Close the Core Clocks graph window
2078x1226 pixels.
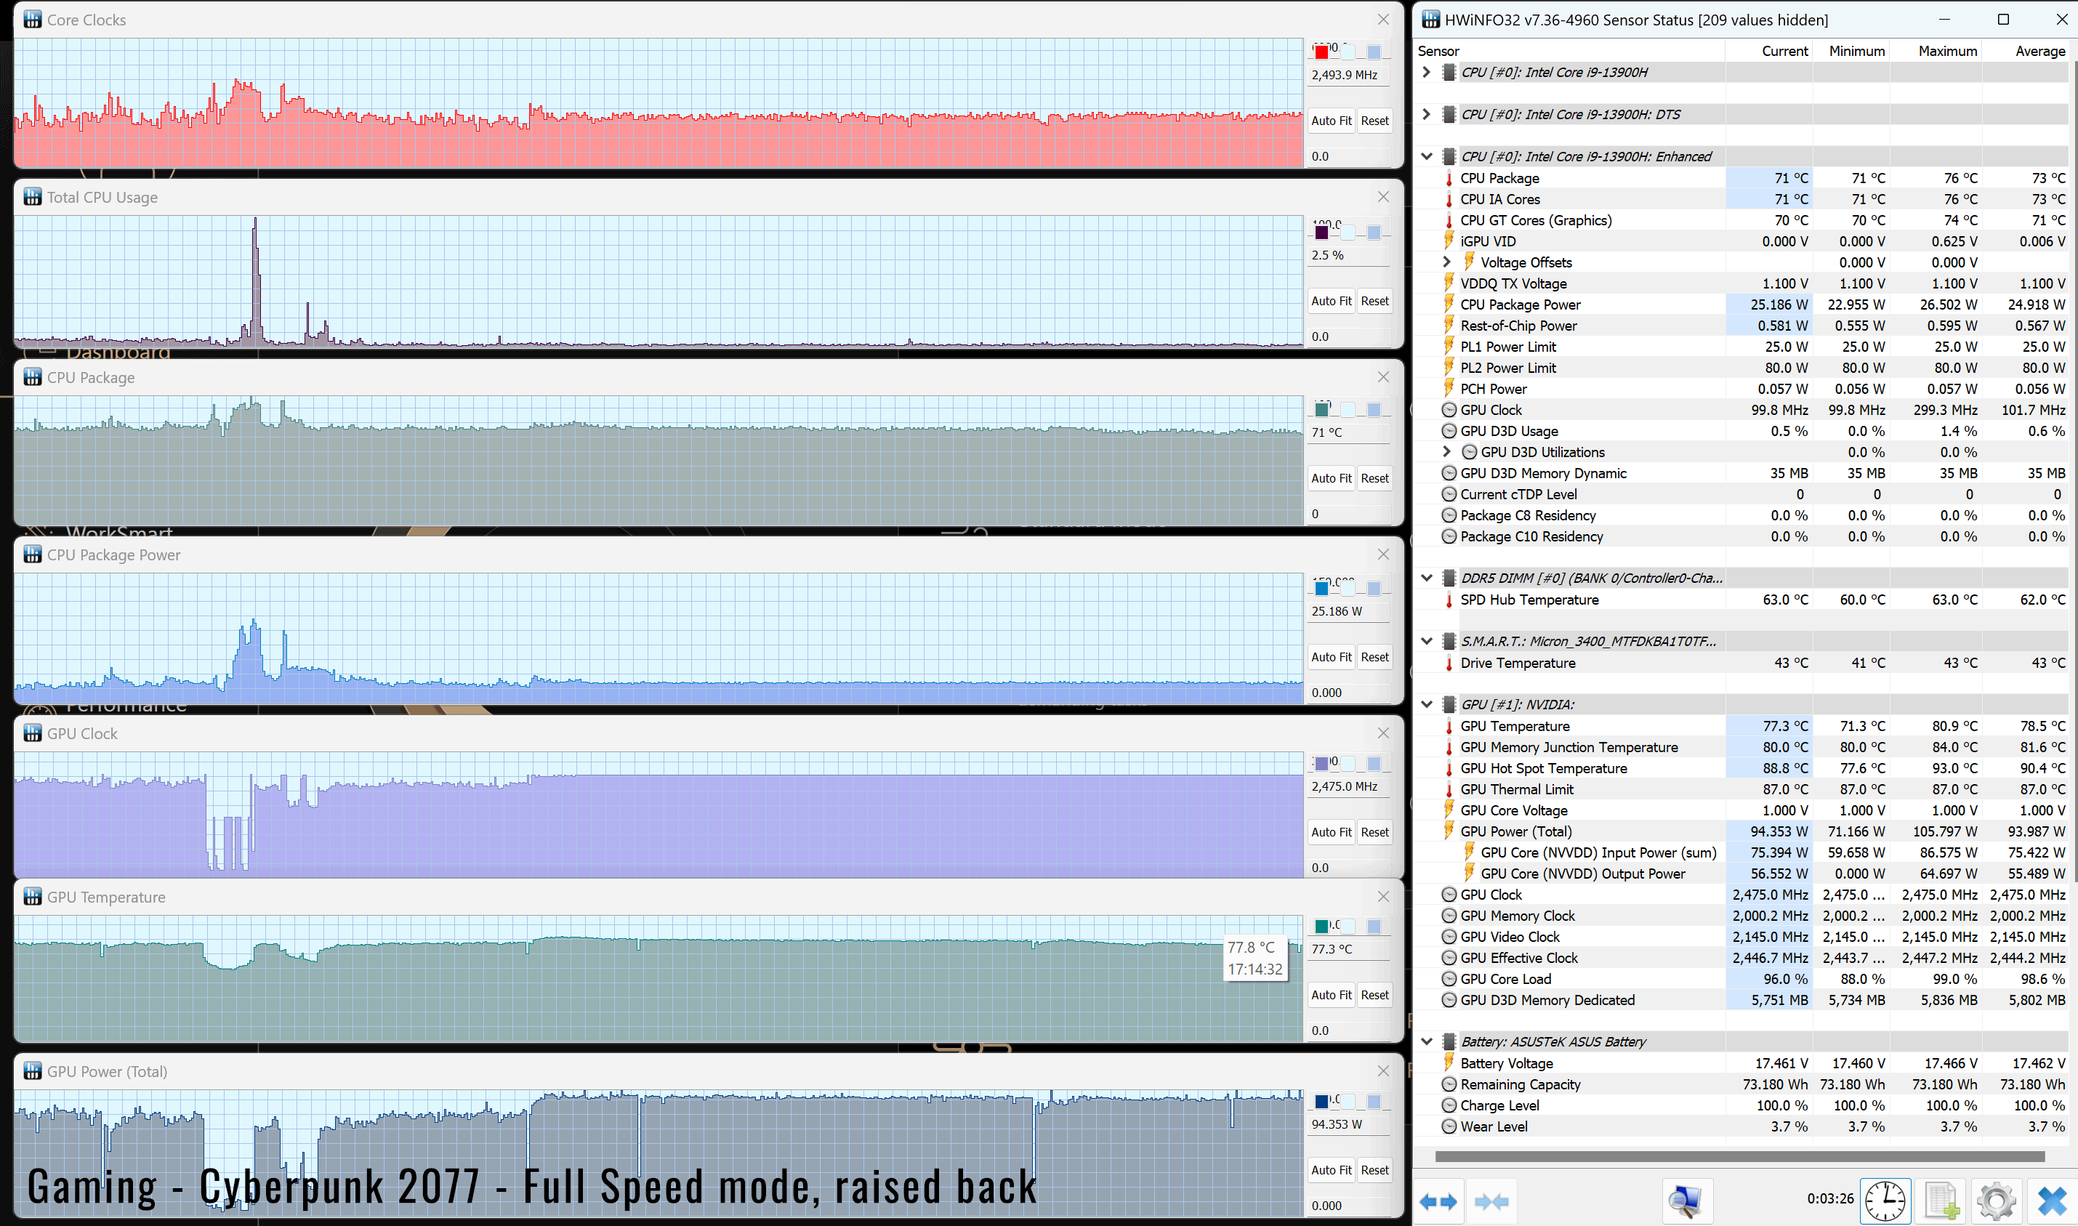point(1383,19)
